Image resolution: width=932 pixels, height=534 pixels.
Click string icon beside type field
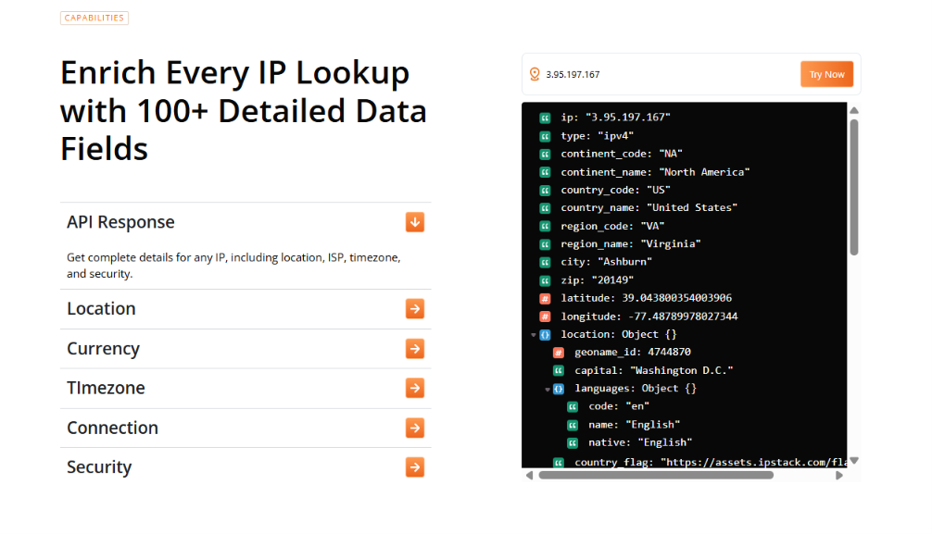[x=545, y=136]
